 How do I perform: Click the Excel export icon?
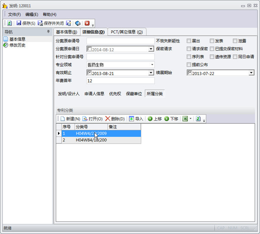pyautogui.click(x=185, y=119)
